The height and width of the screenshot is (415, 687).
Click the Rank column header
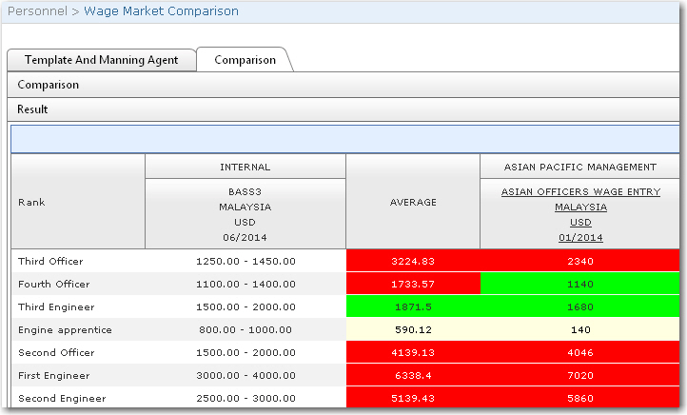coord(31,202)
